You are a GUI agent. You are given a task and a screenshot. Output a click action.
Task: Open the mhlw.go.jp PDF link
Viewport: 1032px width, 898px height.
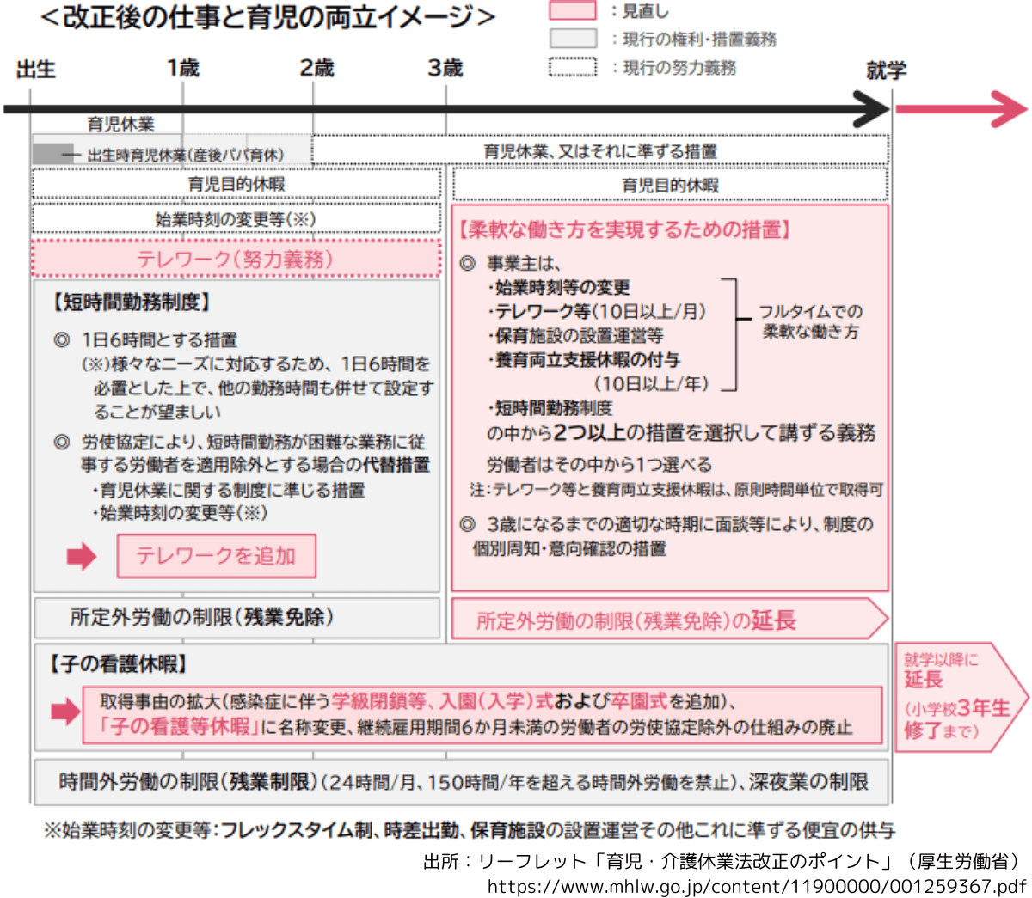[757, 886]
